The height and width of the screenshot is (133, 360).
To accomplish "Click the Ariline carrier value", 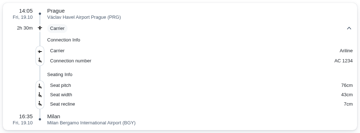I will click(346, 51).
